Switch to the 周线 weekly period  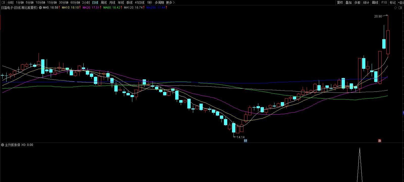click(x=104, y=3)
